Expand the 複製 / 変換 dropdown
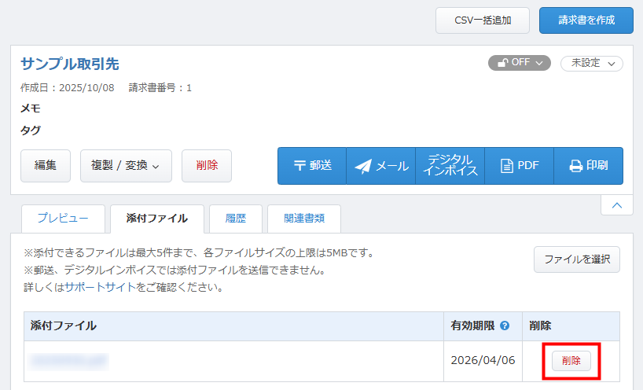Image resolution: width=643 pixels, height=390 pixels. coord(126,166)
